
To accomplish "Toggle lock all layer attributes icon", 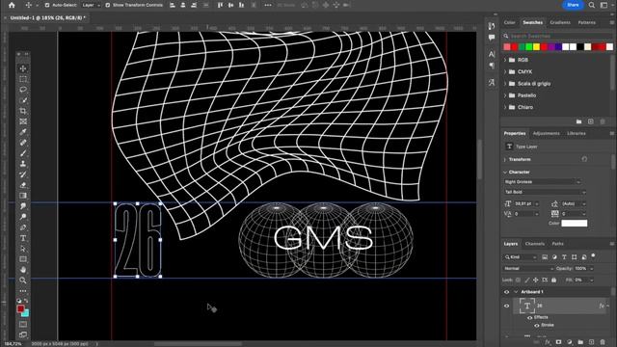I will pyautogui.click(x=553, y=280).
